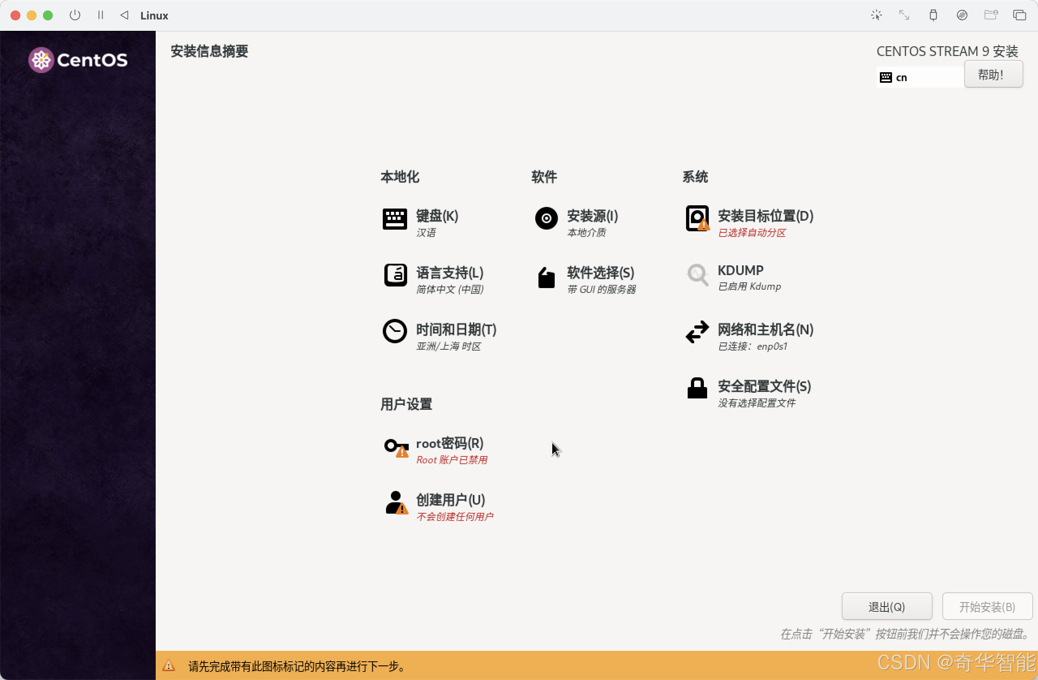
Task: Open the Create User (创建用户) person icon
Action: (396, 503)
